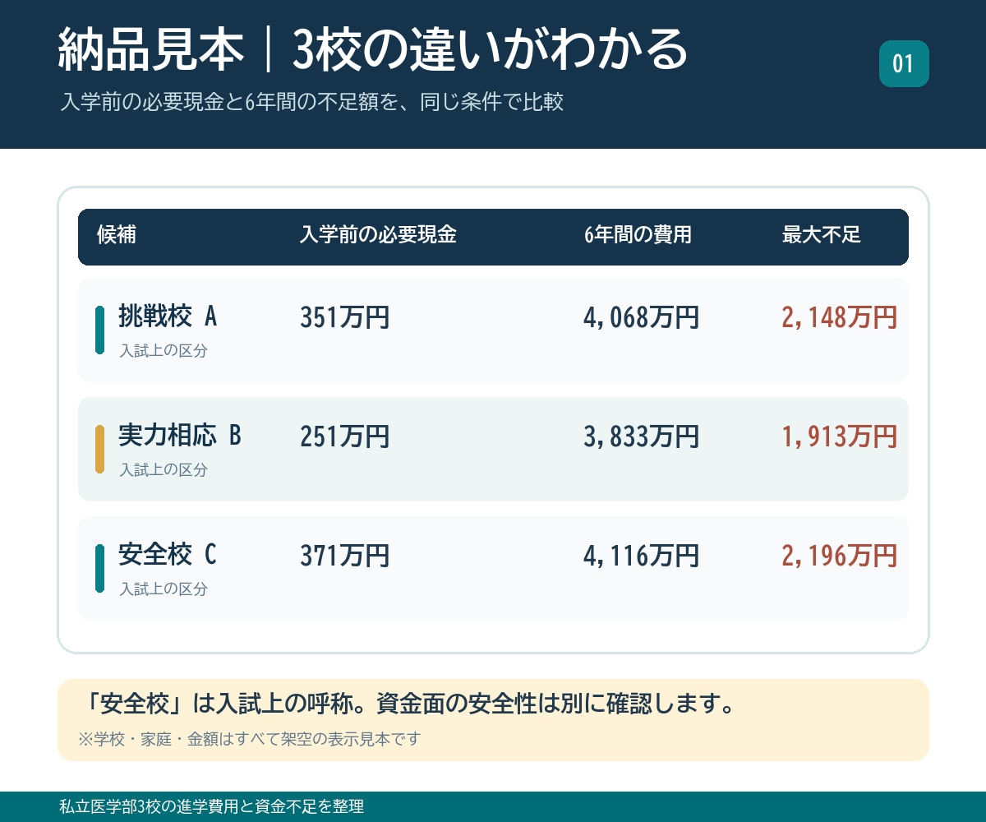Select the 候補 column header
986x822 pixels.
click(117, 235)
